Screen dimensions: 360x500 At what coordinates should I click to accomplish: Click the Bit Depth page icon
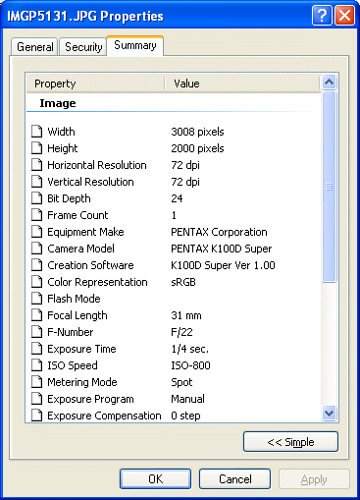[x=37, y=198]
